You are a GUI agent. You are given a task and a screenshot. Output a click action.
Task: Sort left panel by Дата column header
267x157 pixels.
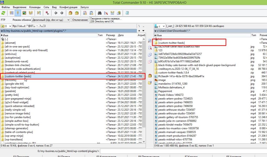121,35
